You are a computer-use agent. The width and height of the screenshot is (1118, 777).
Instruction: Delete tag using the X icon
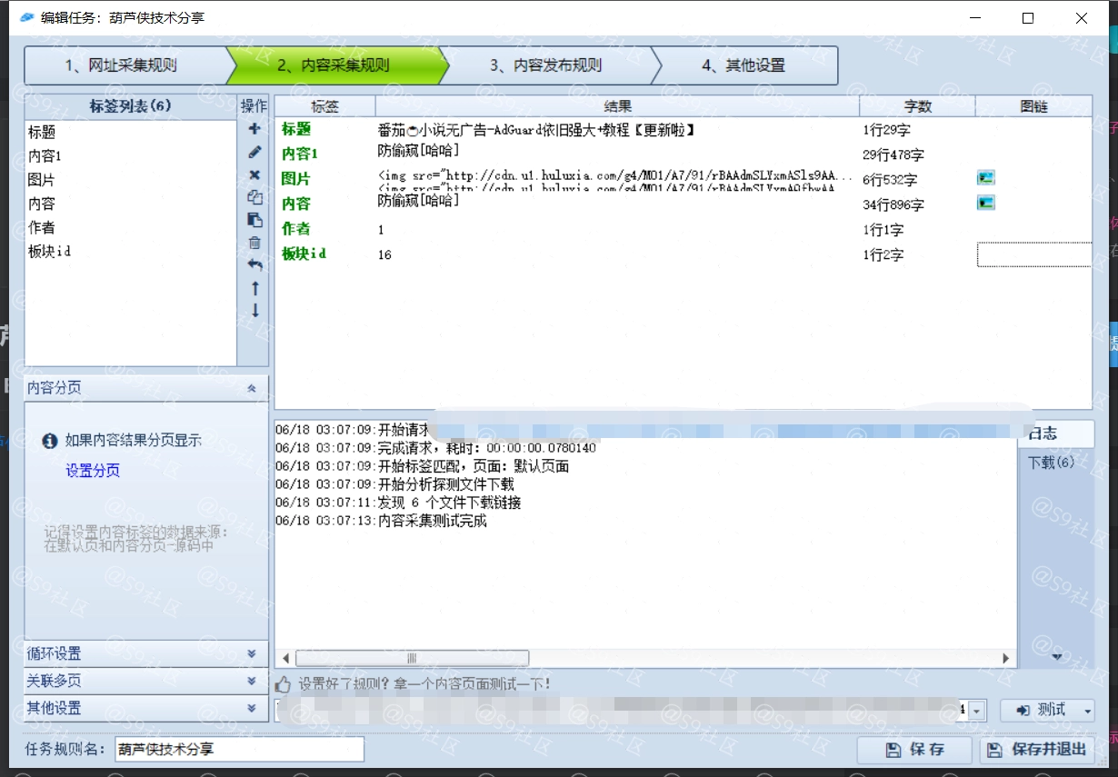click(255, 174)
